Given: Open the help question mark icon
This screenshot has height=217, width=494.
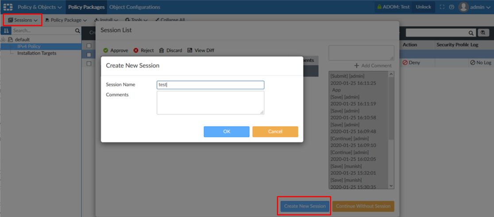Looking at the screenshot, I should [452, 7].
